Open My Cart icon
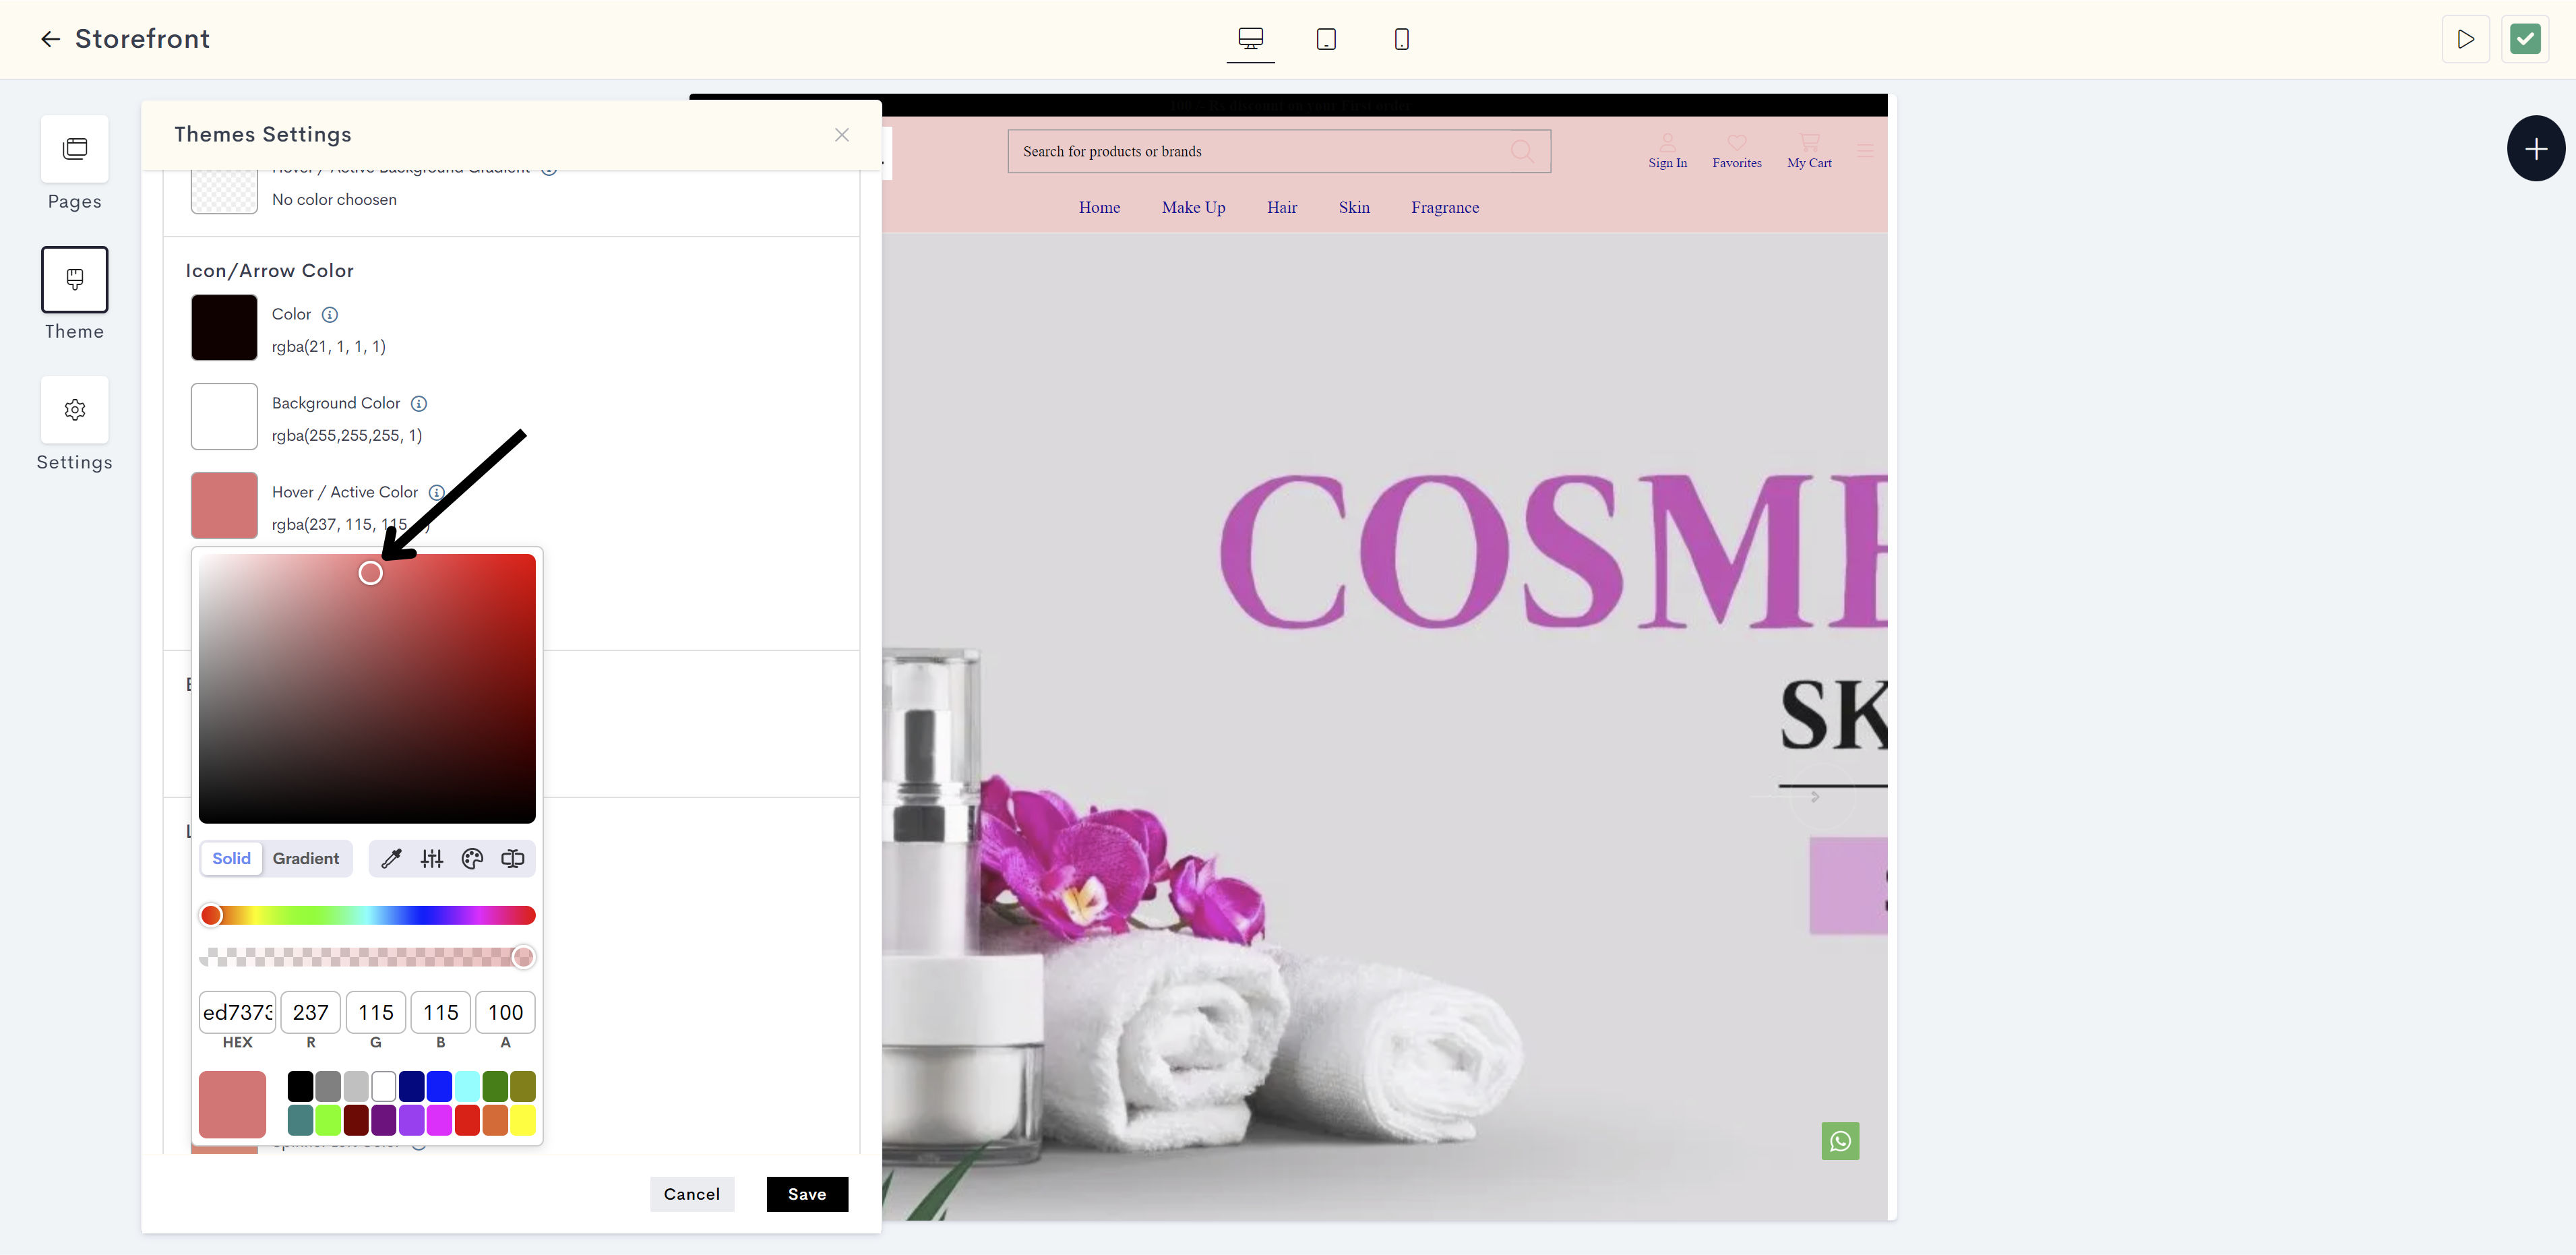This screenshot has height=1255, width=2576. [x=1809, y=142]
